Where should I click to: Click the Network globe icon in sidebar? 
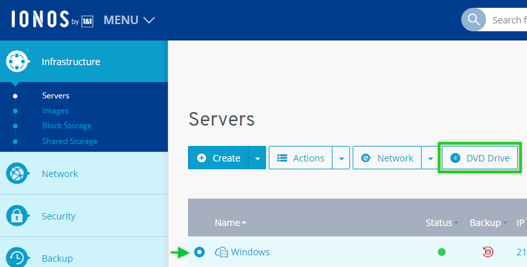click(18, 174)
